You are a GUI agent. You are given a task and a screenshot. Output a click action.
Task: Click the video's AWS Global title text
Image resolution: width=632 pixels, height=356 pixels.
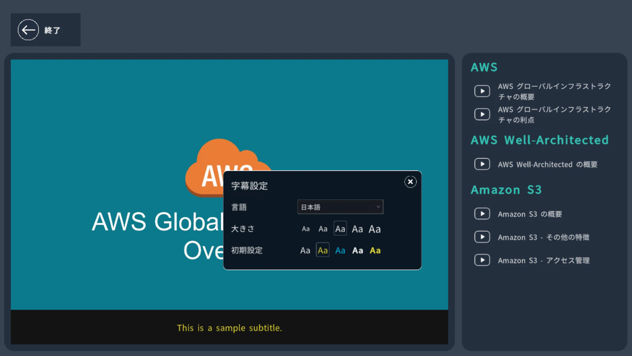158,236
